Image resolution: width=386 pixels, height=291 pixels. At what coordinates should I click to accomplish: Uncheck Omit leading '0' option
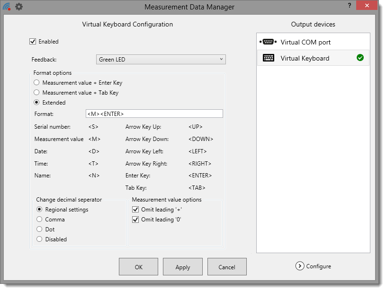coord(135,219)
